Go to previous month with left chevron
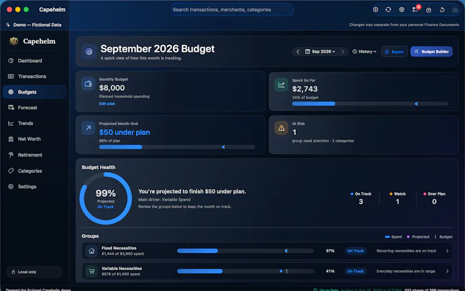Image resolution: width=465 pixels, height=291 pixels. (298, 52)
